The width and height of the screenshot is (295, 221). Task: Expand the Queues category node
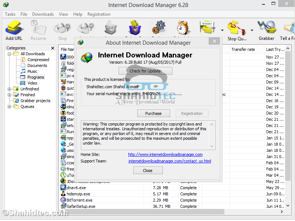tap(9, 106)
